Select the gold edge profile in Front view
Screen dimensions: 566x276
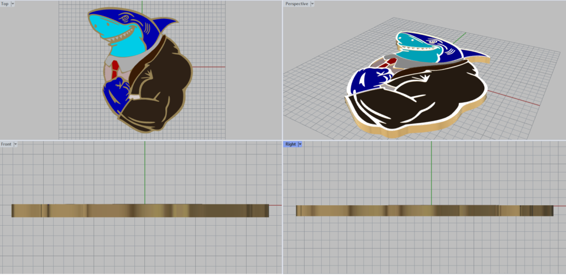[x=138, y=211]
